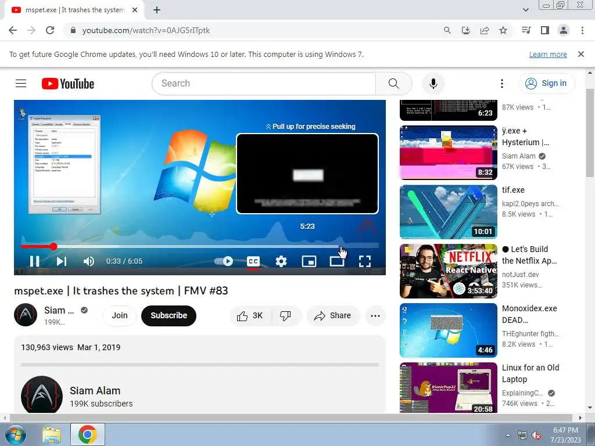
Task: Show hidden tray icons arrow
Action: pyautogui.click(x=508, y=435)
